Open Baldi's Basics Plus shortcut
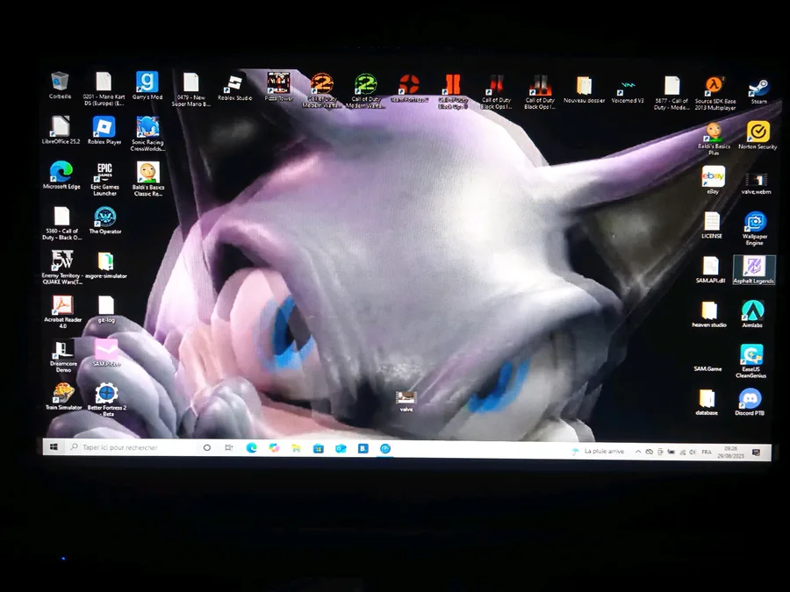The width and height of the screenshot is (790, 592). click(x=714, y=139)
